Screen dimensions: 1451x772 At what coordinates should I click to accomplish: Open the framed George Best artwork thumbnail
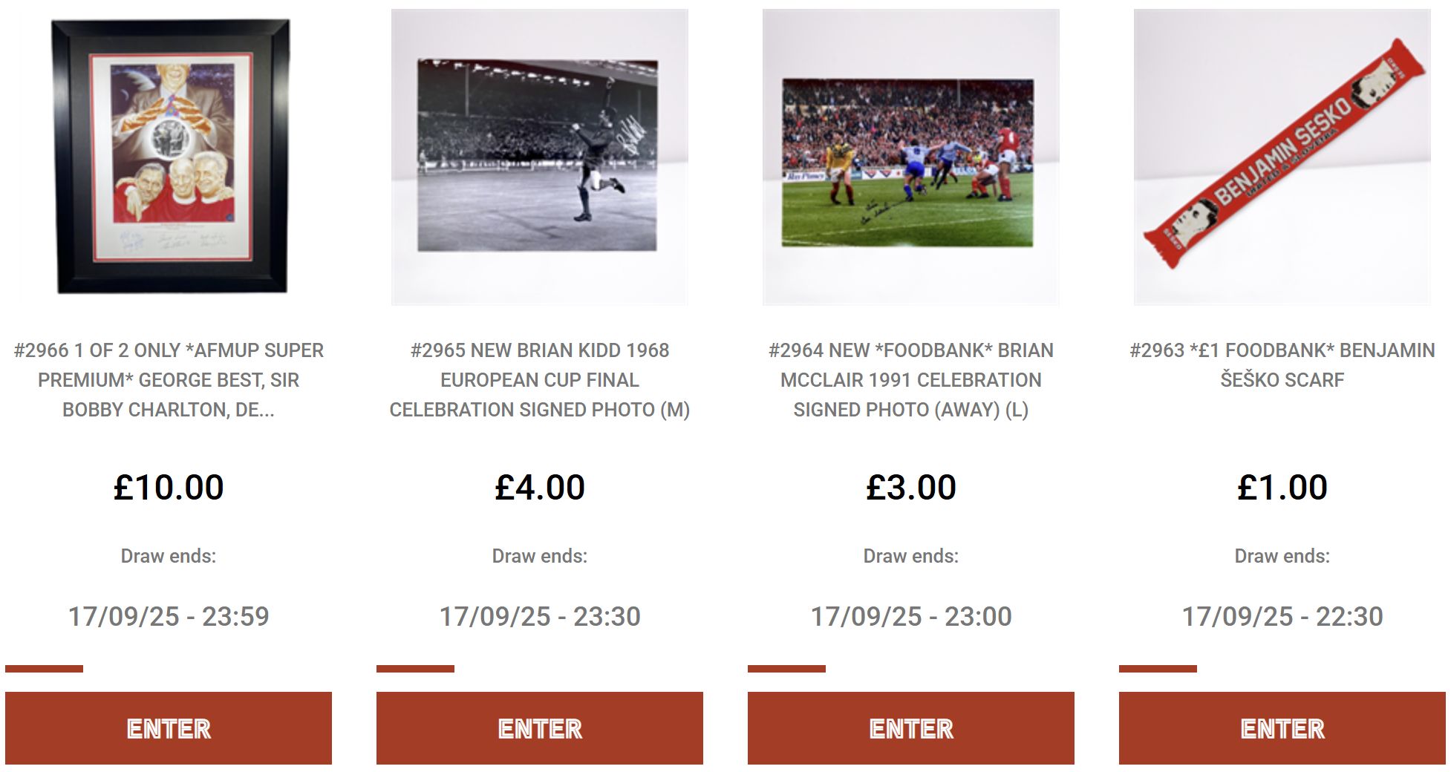169,157
